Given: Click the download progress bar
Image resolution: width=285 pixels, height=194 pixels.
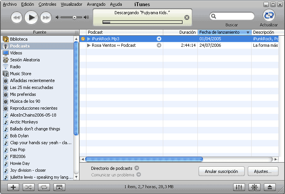Looking at the screenshot, I should (x=142, y=22).
